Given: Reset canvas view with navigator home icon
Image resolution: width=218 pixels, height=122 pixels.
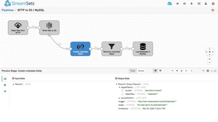Looking at the screenshot, I should click(x=210, y=52).
